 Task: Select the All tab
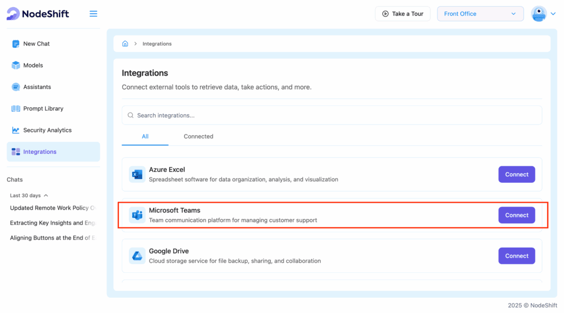point(145,136)
